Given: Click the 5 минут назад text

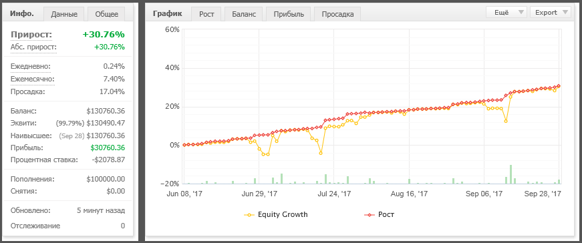Looking at the screenshot, I should pos(101,211).
